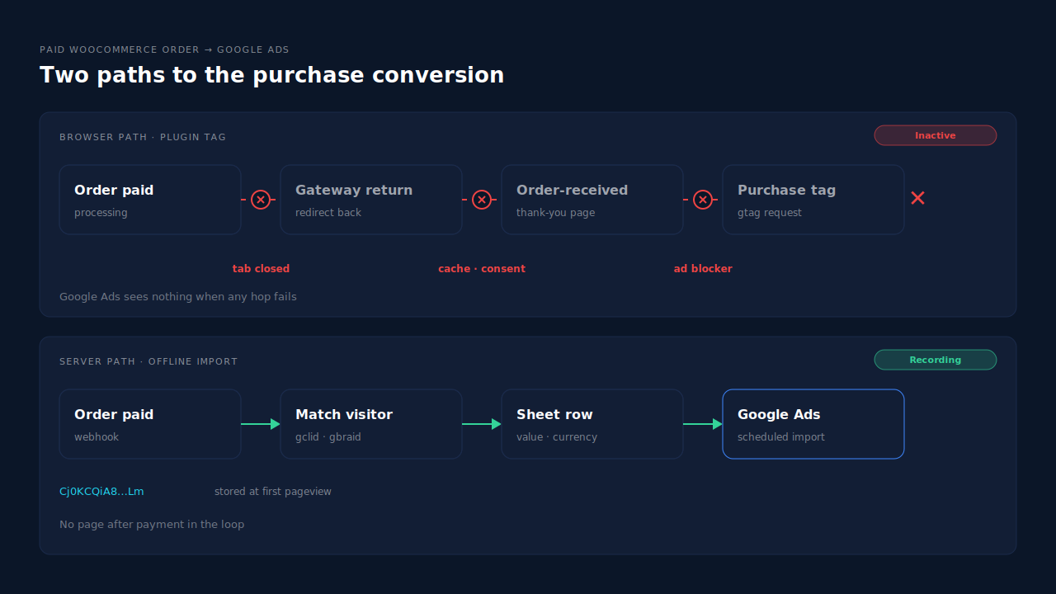
Task: Click the failure icon above 'ad blocker'
Action: click(x=703, y=200)
